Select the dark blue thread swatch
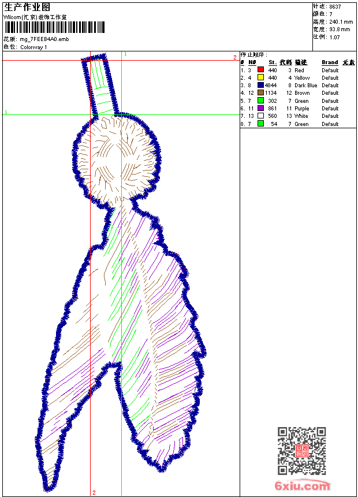The width and height of the screenshot is (358, 497). pyautogui.click(x=260, y=85)
